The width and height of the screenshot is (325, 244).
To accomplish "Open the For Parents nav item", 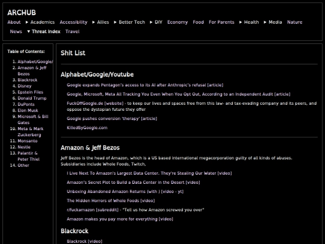I will click(221, 22).
